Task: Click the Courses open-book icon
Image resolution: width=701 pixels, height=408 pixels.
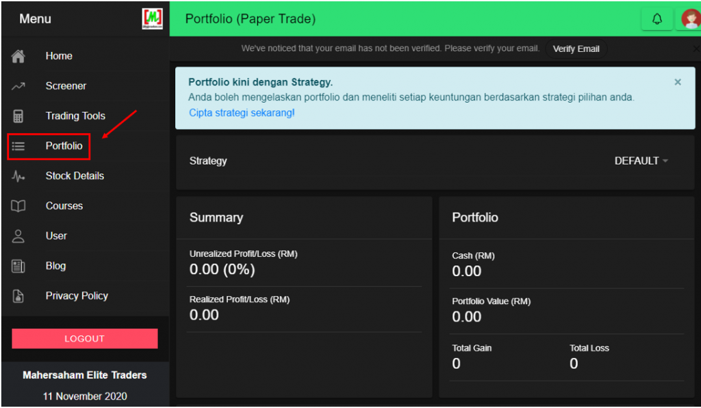Action: 18,206
